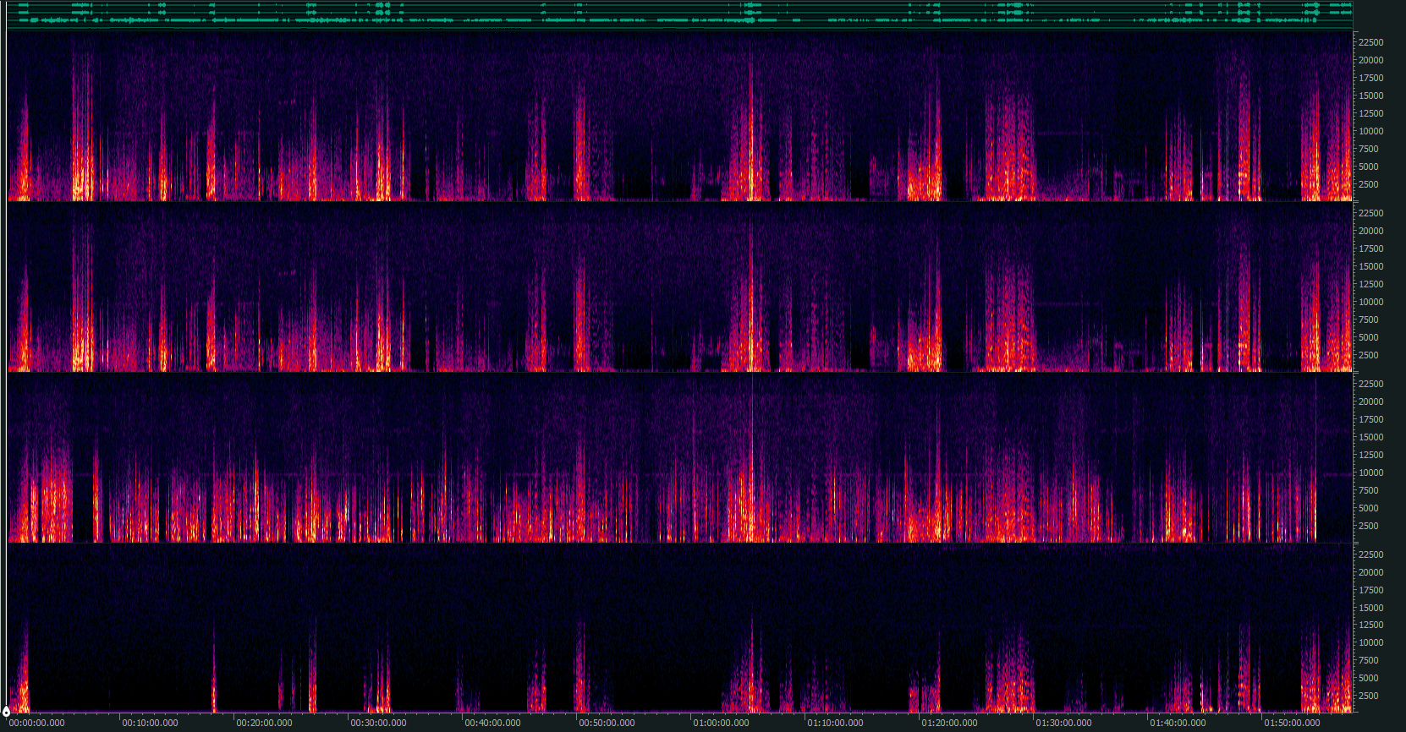This screenshot has height=732, width=1406.
Task: Click the 22500 frequency label of top channel
Action: (x=1370, y=42)
